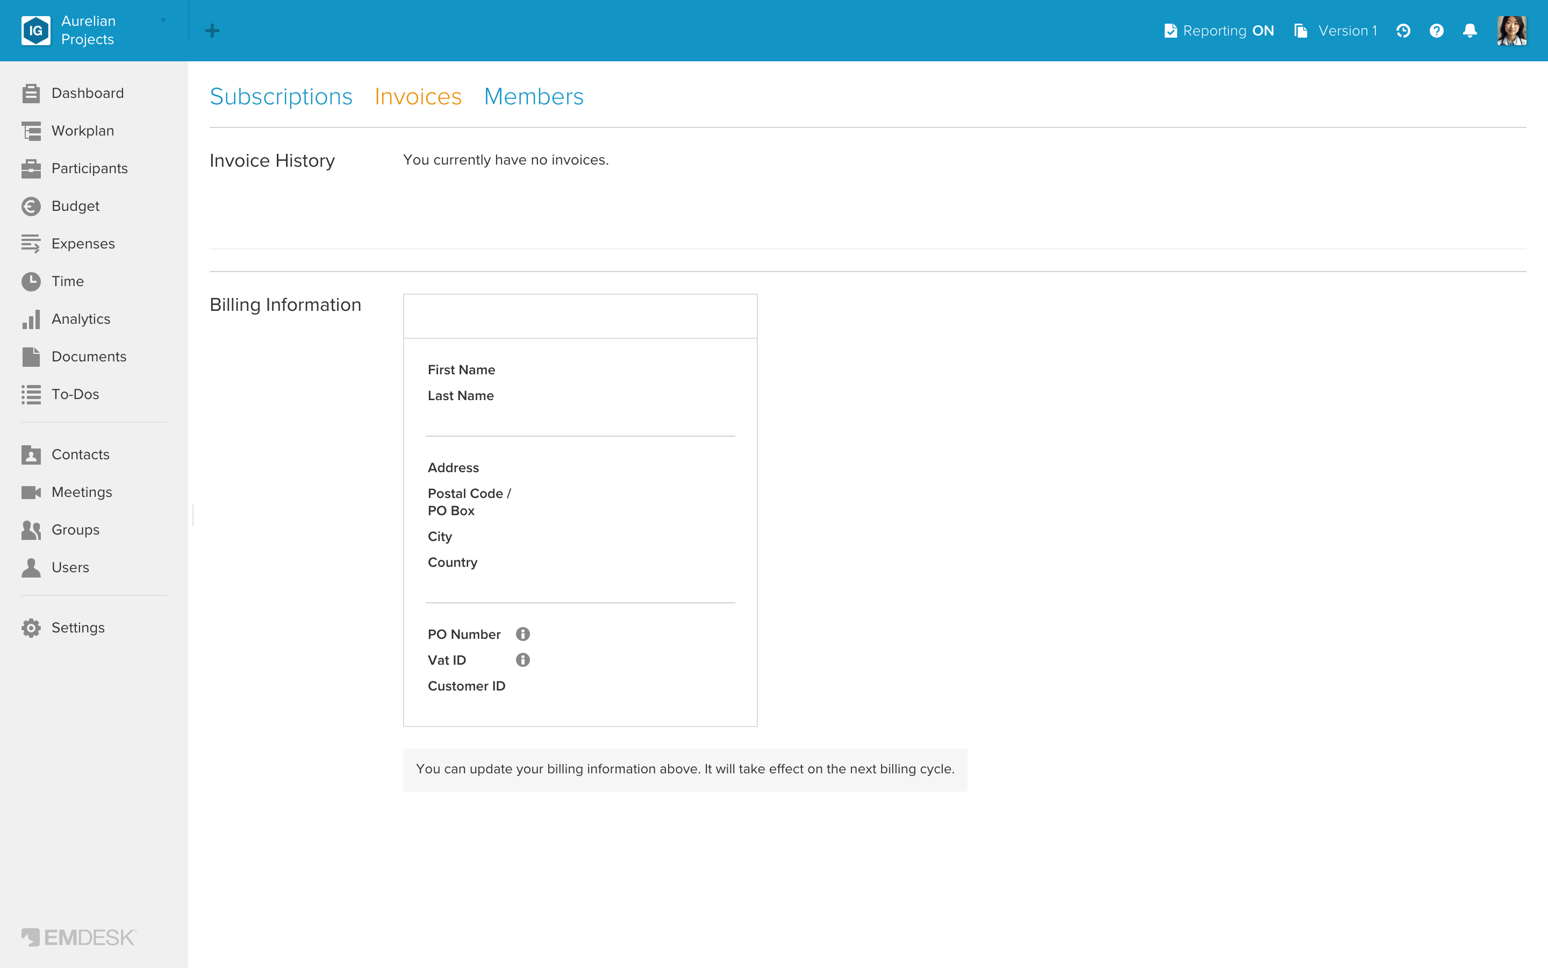
Task: Open the Dashboard sidebar icon
Action: [x=31, y=94]
